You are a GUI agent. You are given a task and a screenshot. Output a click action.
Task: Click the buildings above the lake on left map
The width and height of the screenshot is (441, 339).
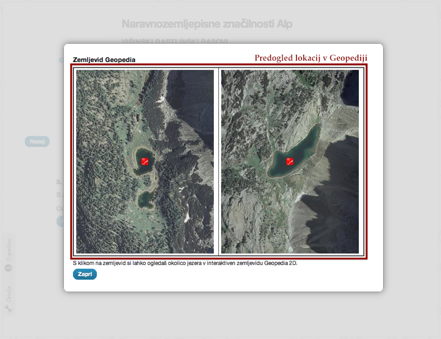tap(136, 117)
